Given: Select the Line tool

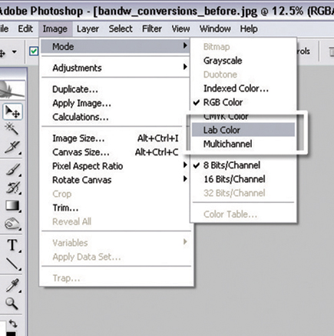Looking at the screenshot, I should (x=13, y=264).
